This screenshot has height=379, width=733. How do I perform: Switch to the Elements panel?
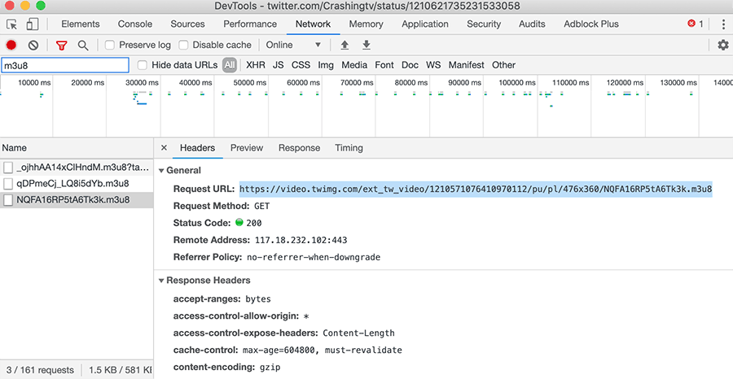(81, 24)
